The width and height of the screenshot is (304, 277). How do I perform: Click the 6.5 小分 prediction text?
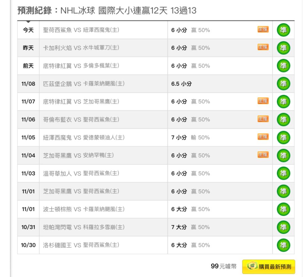(x=182, y=84)
